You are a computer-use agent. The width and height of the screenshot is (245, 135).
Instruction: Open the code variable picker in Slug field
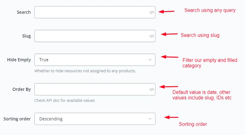pos(151,36)
